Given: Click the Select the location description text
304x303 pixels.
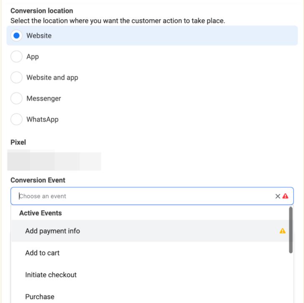Looking at the screenshot, I should coord(118,21).
